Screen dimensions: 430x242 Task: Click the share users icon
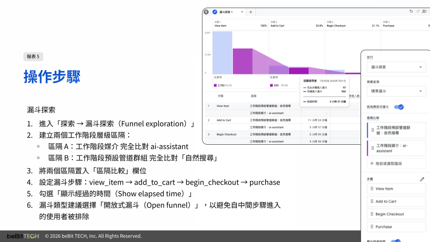[424, 11]
